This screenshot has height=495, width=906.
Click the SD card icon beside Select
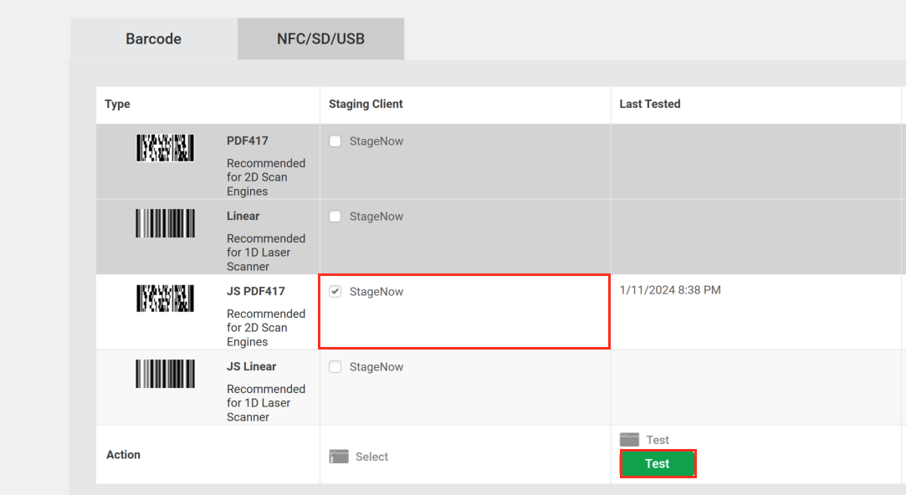click(x=339, y=457)
